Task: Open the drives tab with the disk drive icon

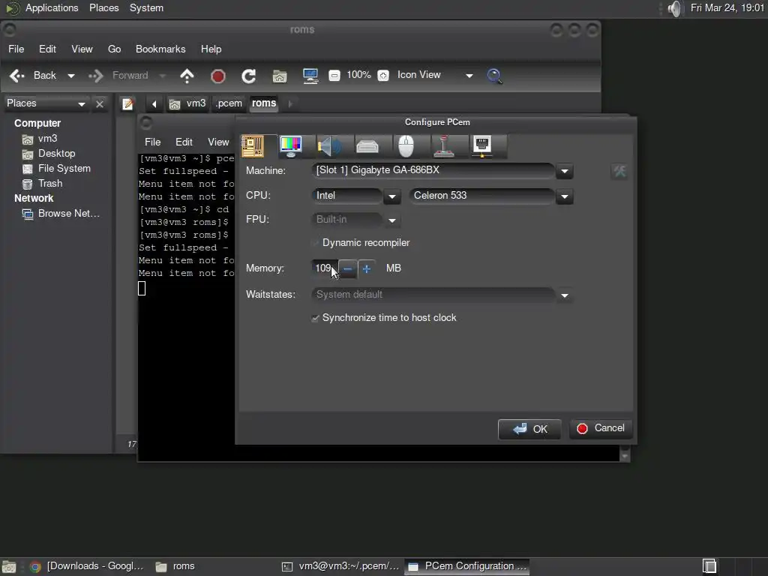Action: [367, 146]
